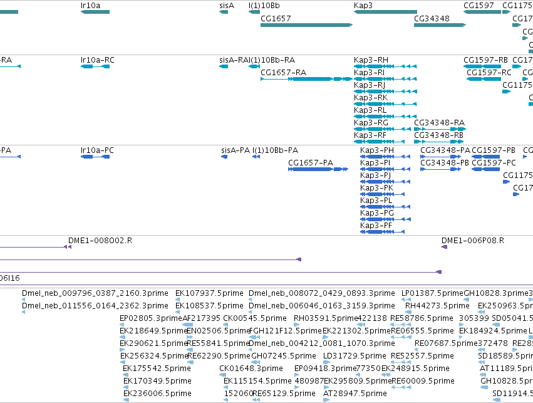
Task: Click EST Dmel_neb_006046_0163_3159.3prime
Action: [251, 312]
